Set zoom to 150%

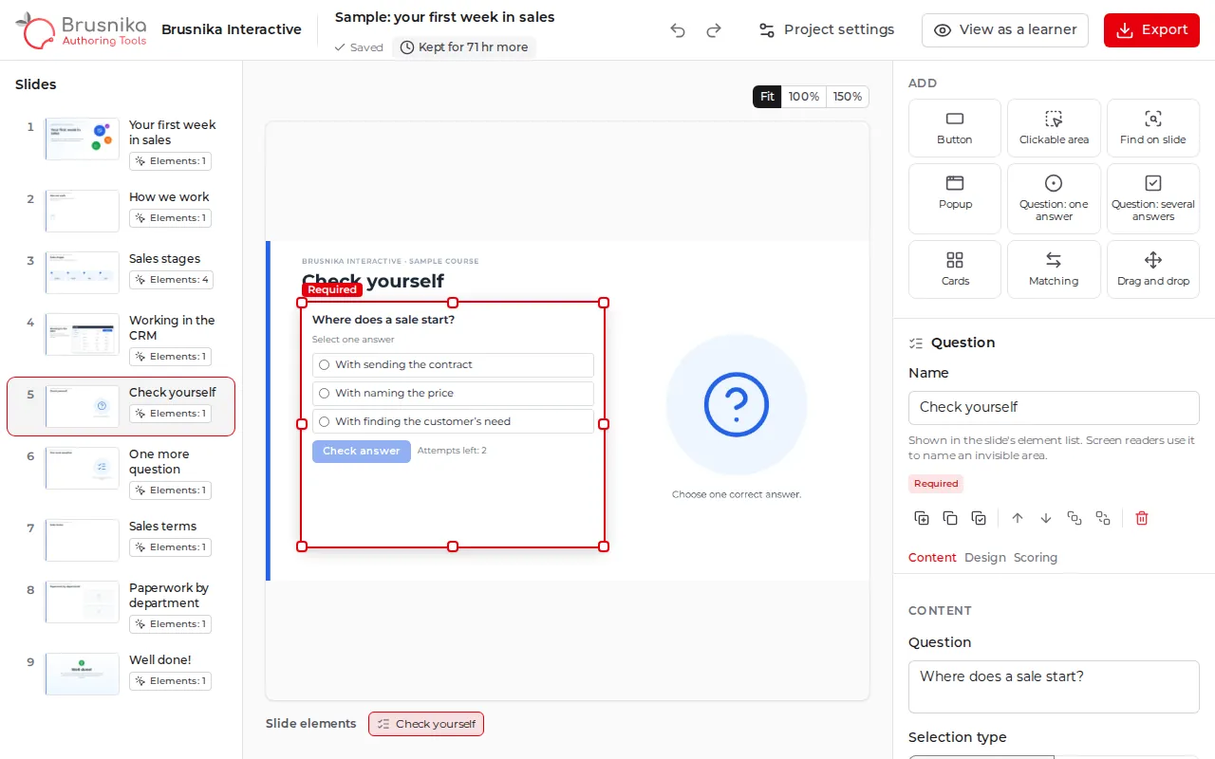coord(848,97)
